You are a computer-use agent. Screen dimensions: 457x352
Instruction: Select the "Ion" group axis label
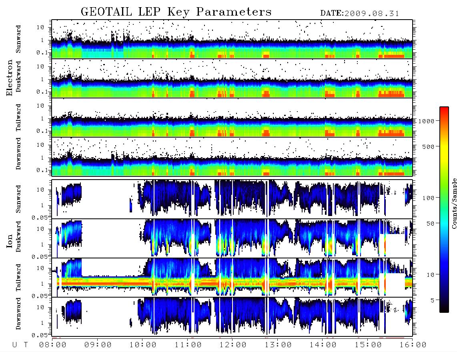tap(9, 241)
